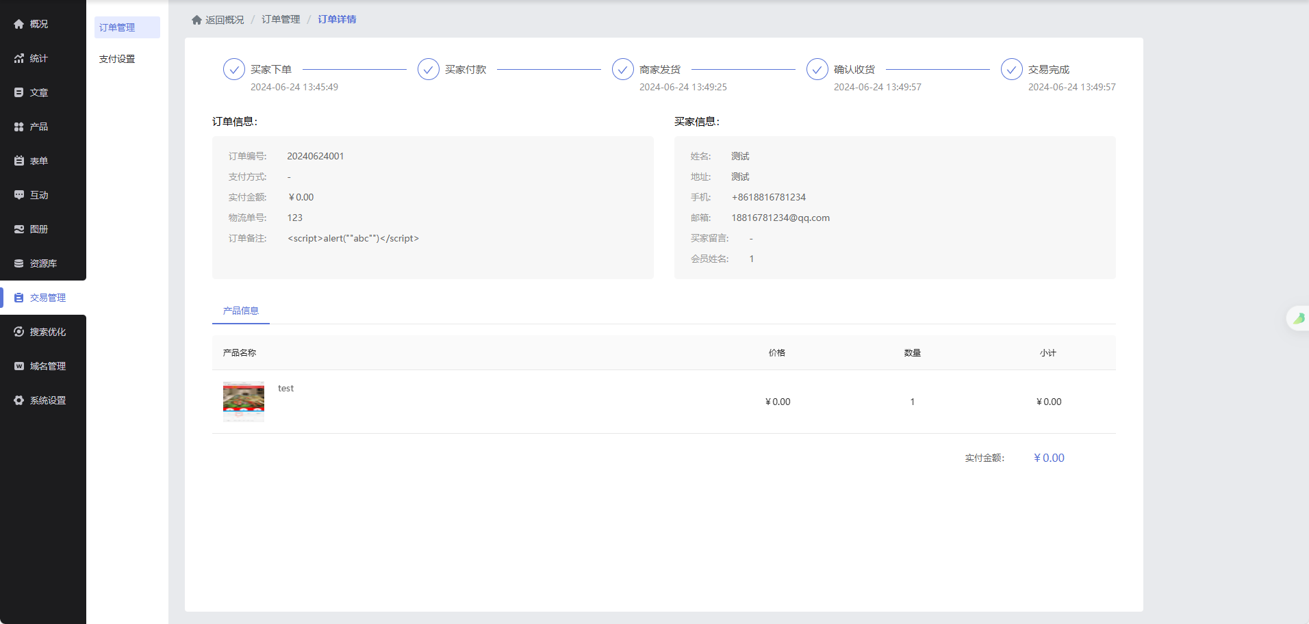Click the 买家下单 step check circle
This screenshot has width=1309, height=624.
[x=234, y=69]
